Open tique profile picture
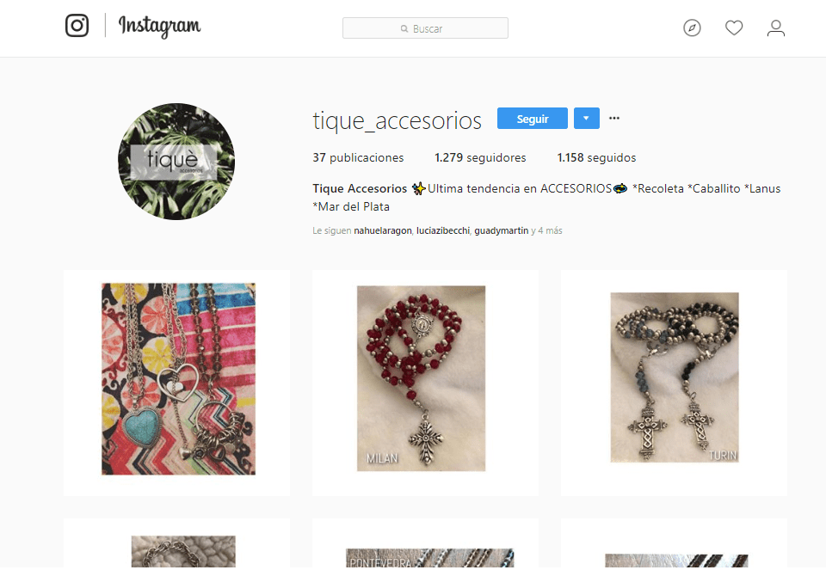Viewport: 826px width, 570px height. point(176,161)
